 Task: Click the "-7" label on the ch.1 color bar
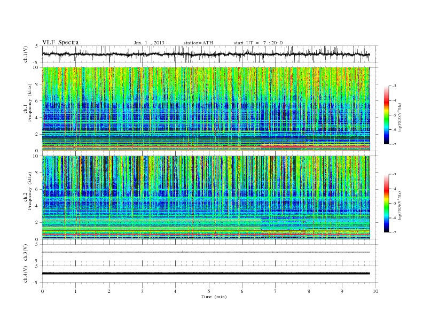[394, 144]
